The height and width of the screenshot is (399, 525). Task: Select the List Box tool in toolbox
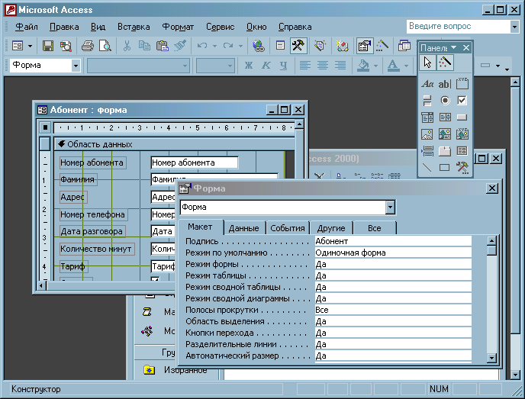(x=445, y=117)
